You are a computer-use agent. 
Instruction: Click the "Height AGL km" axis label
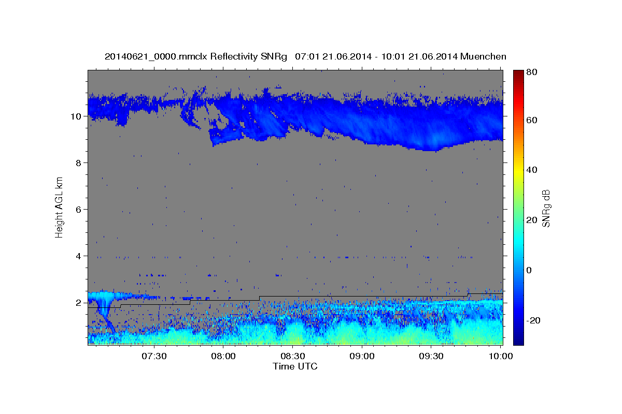pos(60,207)
